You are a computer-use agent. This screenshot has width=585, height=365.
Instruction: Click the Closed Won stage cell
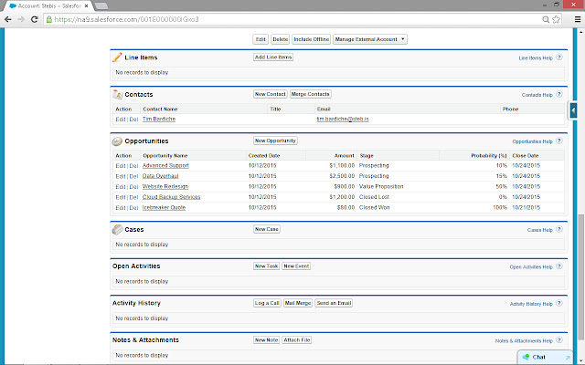pos(374,207)
